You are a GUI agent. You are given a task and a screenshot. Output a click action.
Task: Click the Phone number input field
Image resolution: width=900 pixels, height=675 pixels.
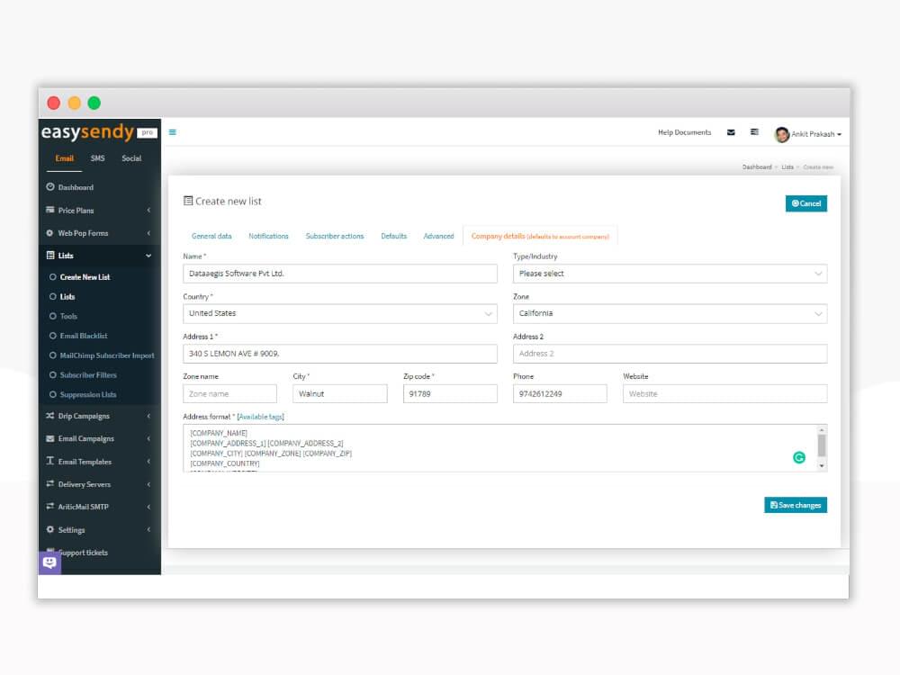(x=560, y=394)
